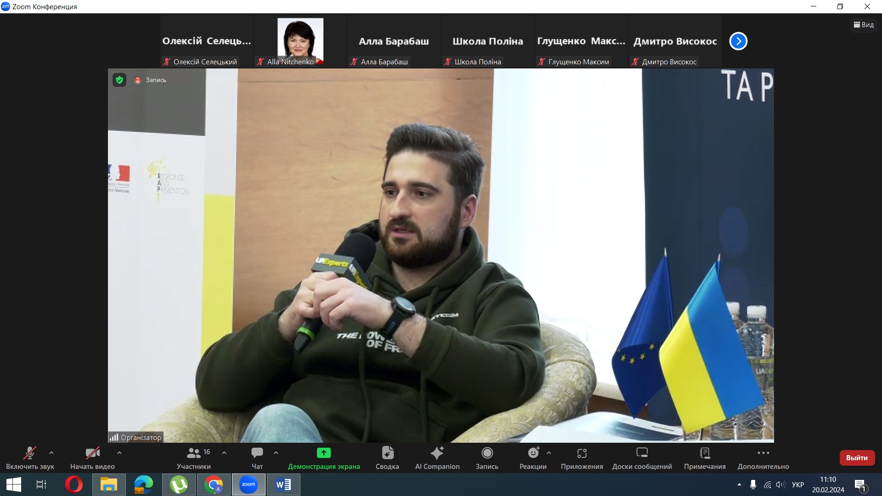Expand chat options arrow beside Чат
Image resolution: width=882 pixels, height=496 pixels.
(276, 453)
